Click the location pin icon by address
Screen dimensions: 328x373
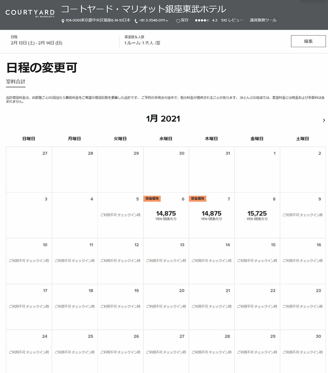[63, 21]
